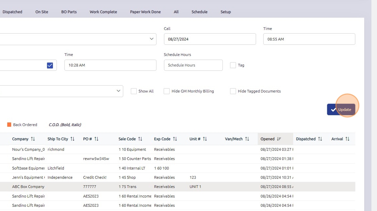
Task: Sort table by Company column icon
Action: (33, 139)
